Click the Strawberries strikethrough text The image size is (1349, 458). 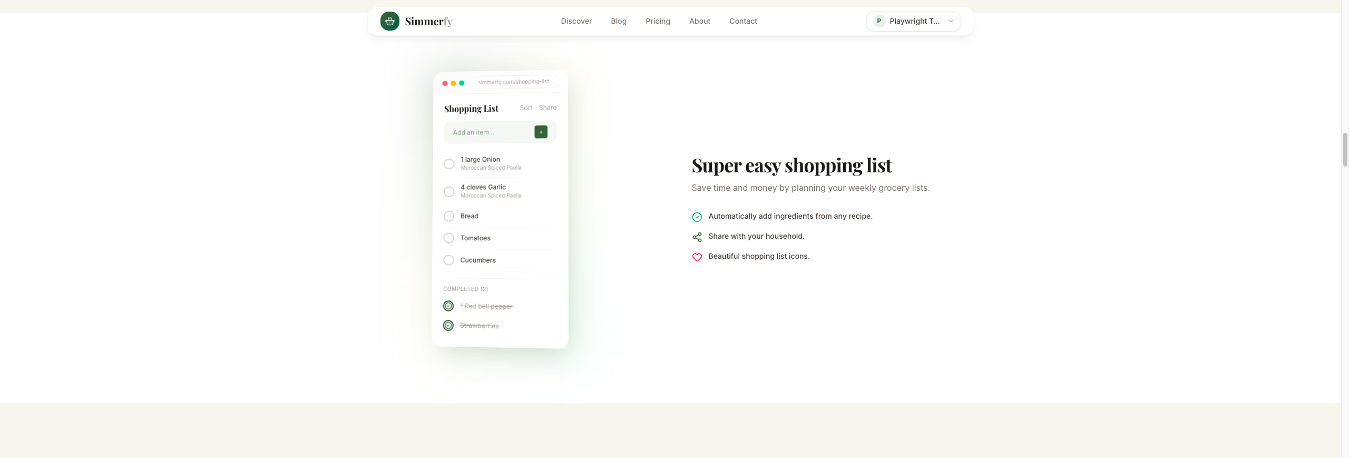[480, 326]
